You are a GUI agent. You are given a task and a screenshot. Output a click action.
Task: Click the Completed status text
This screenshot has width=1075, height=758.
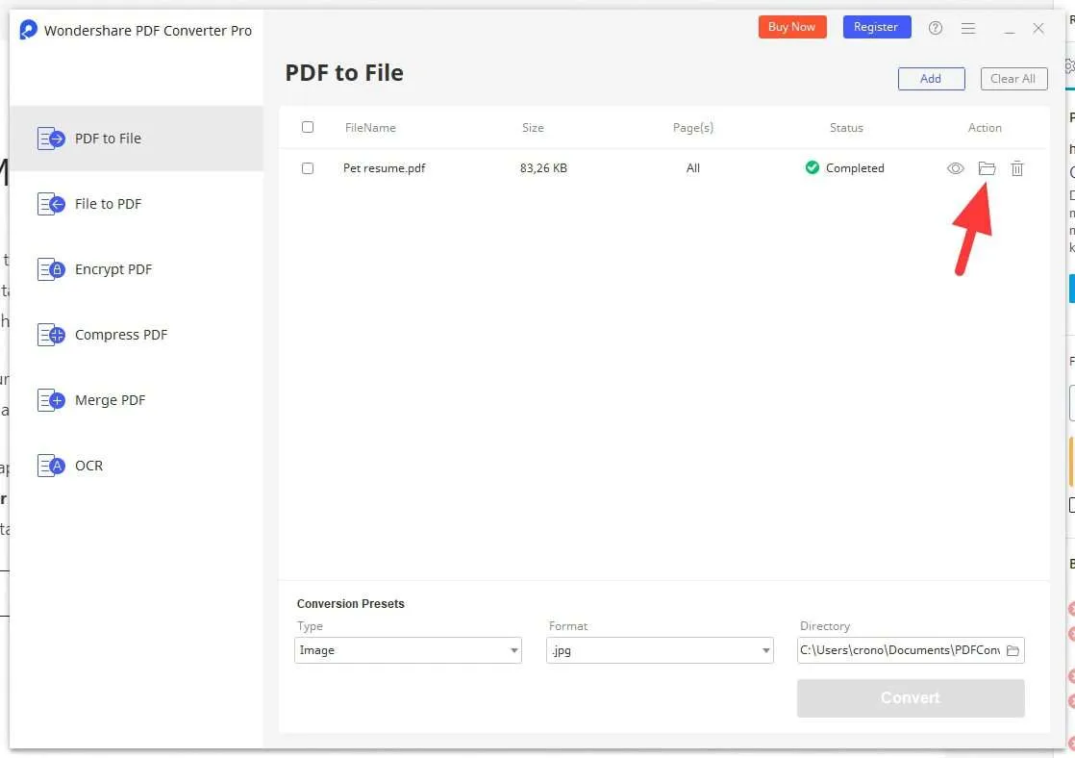855,168
